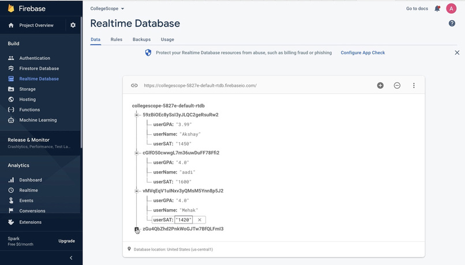This screenshot has height=265, width=465.
Task: Click the Machine Learning robot icon
Action: [11, 120]
